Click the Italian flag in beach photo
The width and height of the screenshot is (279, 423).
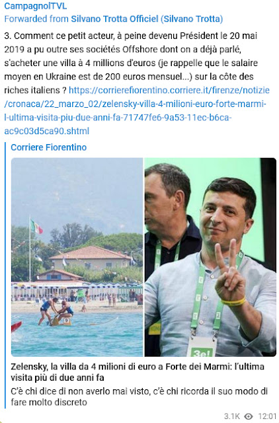pyautogui.click(x=36, y=227)
